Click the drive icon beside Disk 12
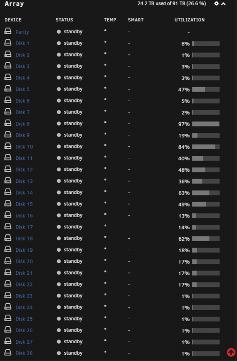Screen dimensions: 237x361 point(8,169)
